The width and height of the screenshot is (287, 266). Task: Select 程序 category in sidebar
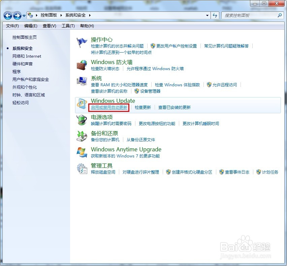[x=17, y=71]
